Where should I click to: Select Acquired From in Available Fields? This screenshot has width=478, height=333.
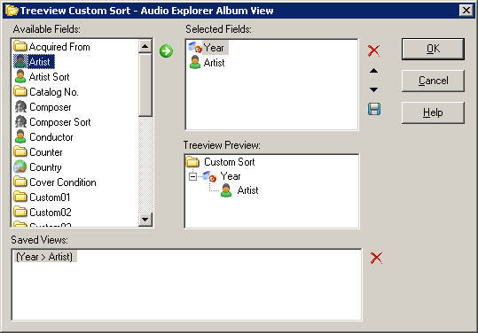59,47
